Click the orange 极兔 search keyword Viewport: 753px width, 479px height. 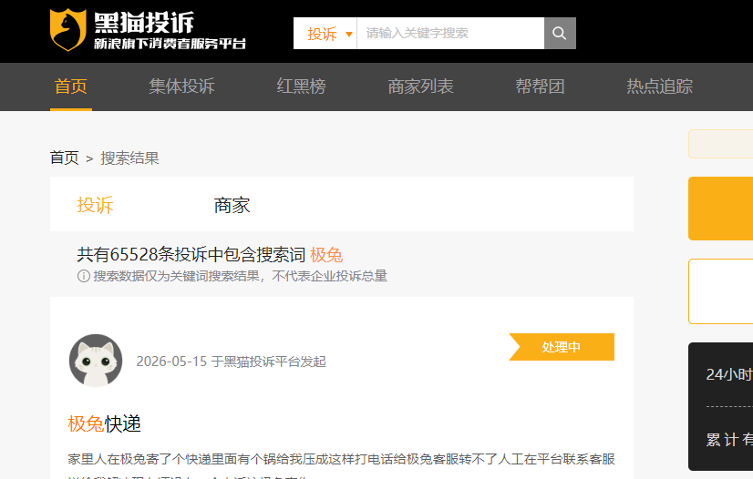[x=326, y=255]
